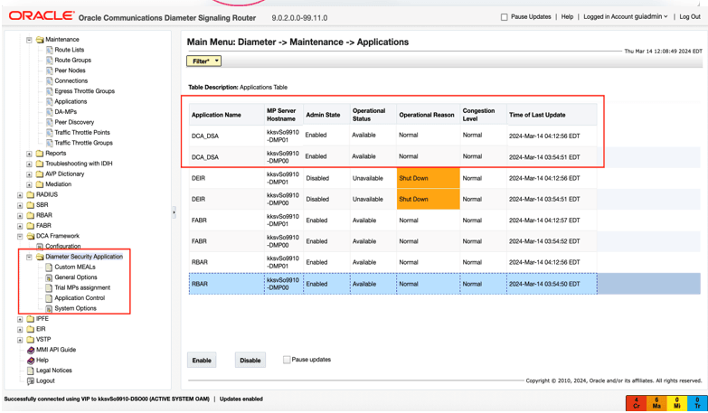Image resolution: width=708 pixels, height=413 pixels.
Task: Click the Egress Throttle Groups page icon
Action: click(x=50, y=91)
